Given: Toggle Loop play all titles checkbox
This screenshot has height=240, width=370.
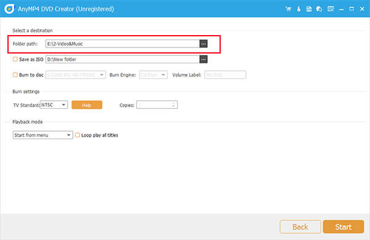Looking at the screenshot, I should coord(78,135).
